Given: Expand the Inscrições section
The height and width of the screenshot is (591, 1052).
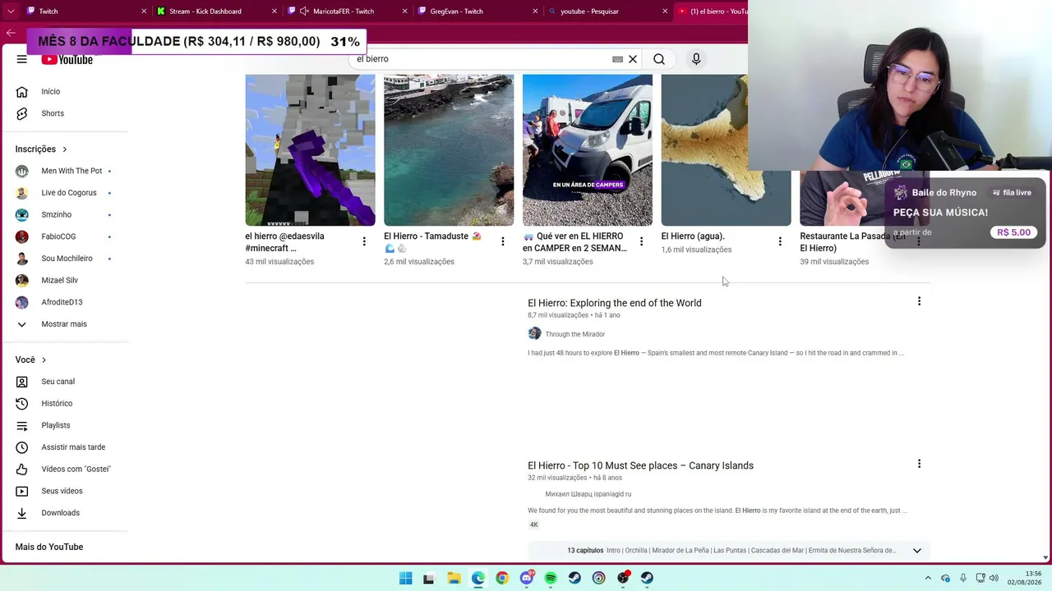Looking at the screenshot, I should [41, 149].
